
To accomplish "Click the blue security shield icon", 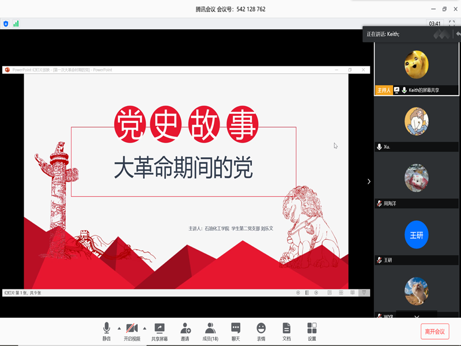I will coord(6,24).
